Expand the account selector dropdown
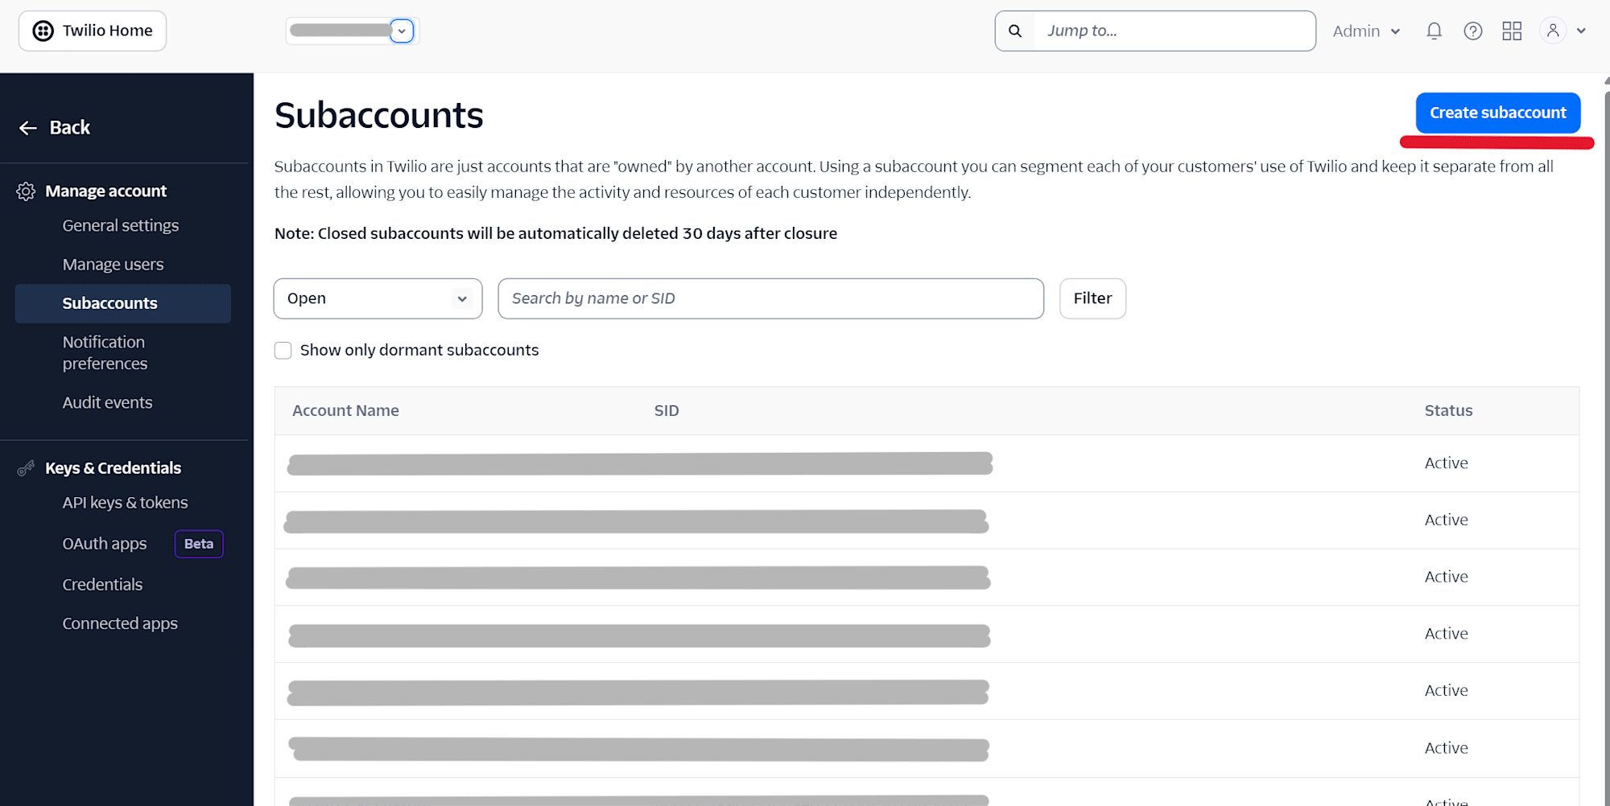 401,31
